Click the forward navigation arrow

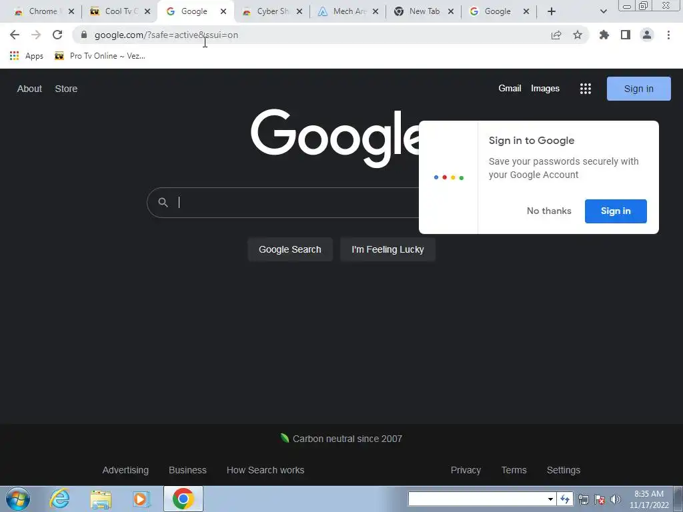[x=36, y=35]
